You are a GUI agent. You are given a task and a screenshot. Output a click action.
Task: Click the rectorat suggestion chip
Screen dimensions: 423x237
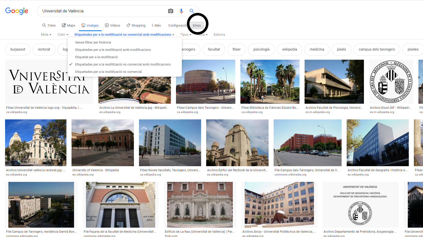(x=44, y=49)
